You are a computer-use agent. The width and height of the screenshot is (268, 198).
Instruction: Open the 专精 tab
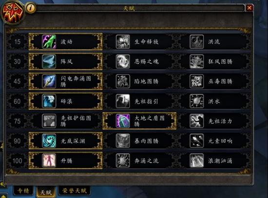[23, 191]
